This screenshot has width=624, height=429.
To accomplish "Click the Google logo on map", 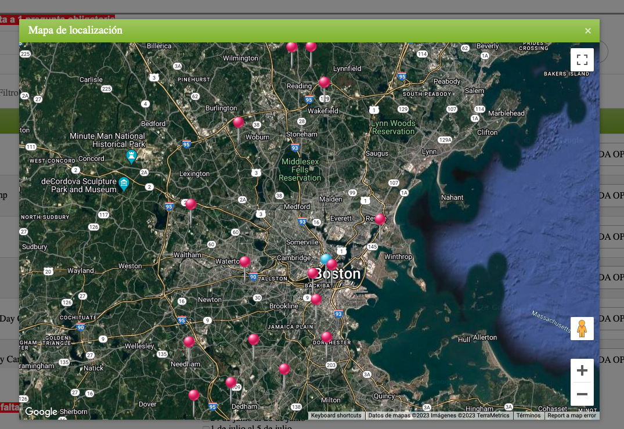I will click(x=41, y=412).
